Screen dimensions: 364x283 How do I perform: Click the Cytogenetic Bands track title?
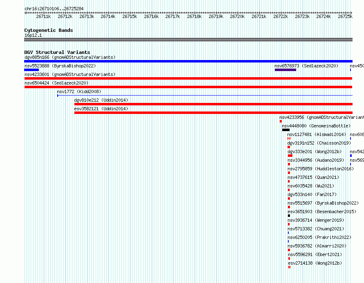[x=49, y=30]
